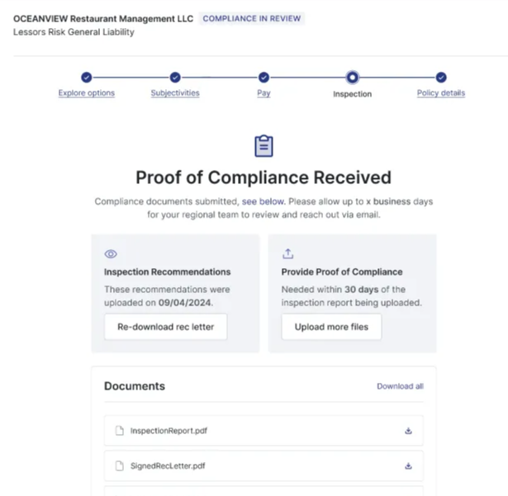The width and height of the screenshot is (508, 496).
Task: Click the Upload more files button
Action: (x=331, y=327)
